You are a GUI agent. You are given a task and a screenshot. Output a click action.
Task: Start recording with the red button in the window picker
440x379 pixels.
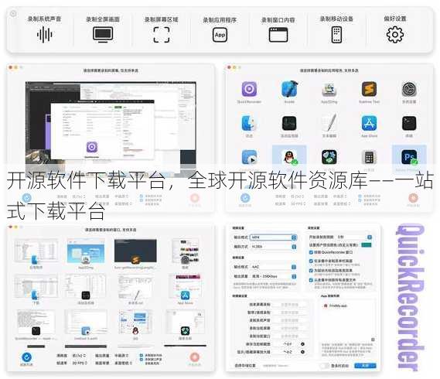tap(194, 357)
